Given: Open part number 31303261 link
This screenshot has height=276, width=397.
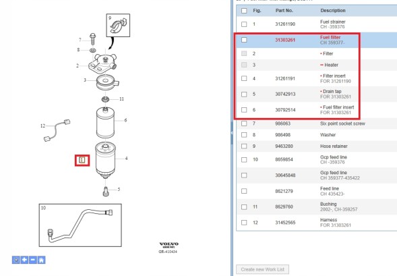Looking at the screenshot, I should click(285, 40).
